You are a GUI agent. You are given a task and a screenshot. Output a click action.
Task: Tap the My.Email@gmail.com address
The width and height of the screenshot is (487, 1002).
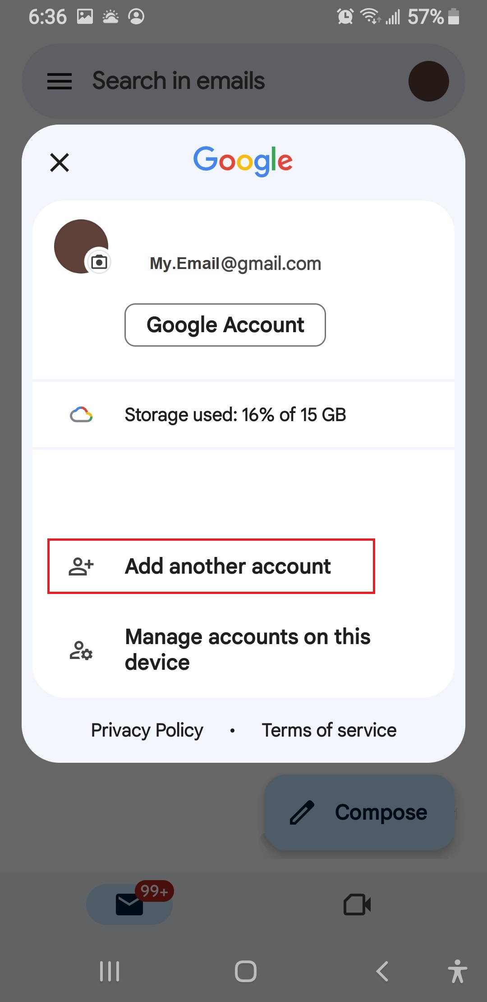[x=235, y=263]
